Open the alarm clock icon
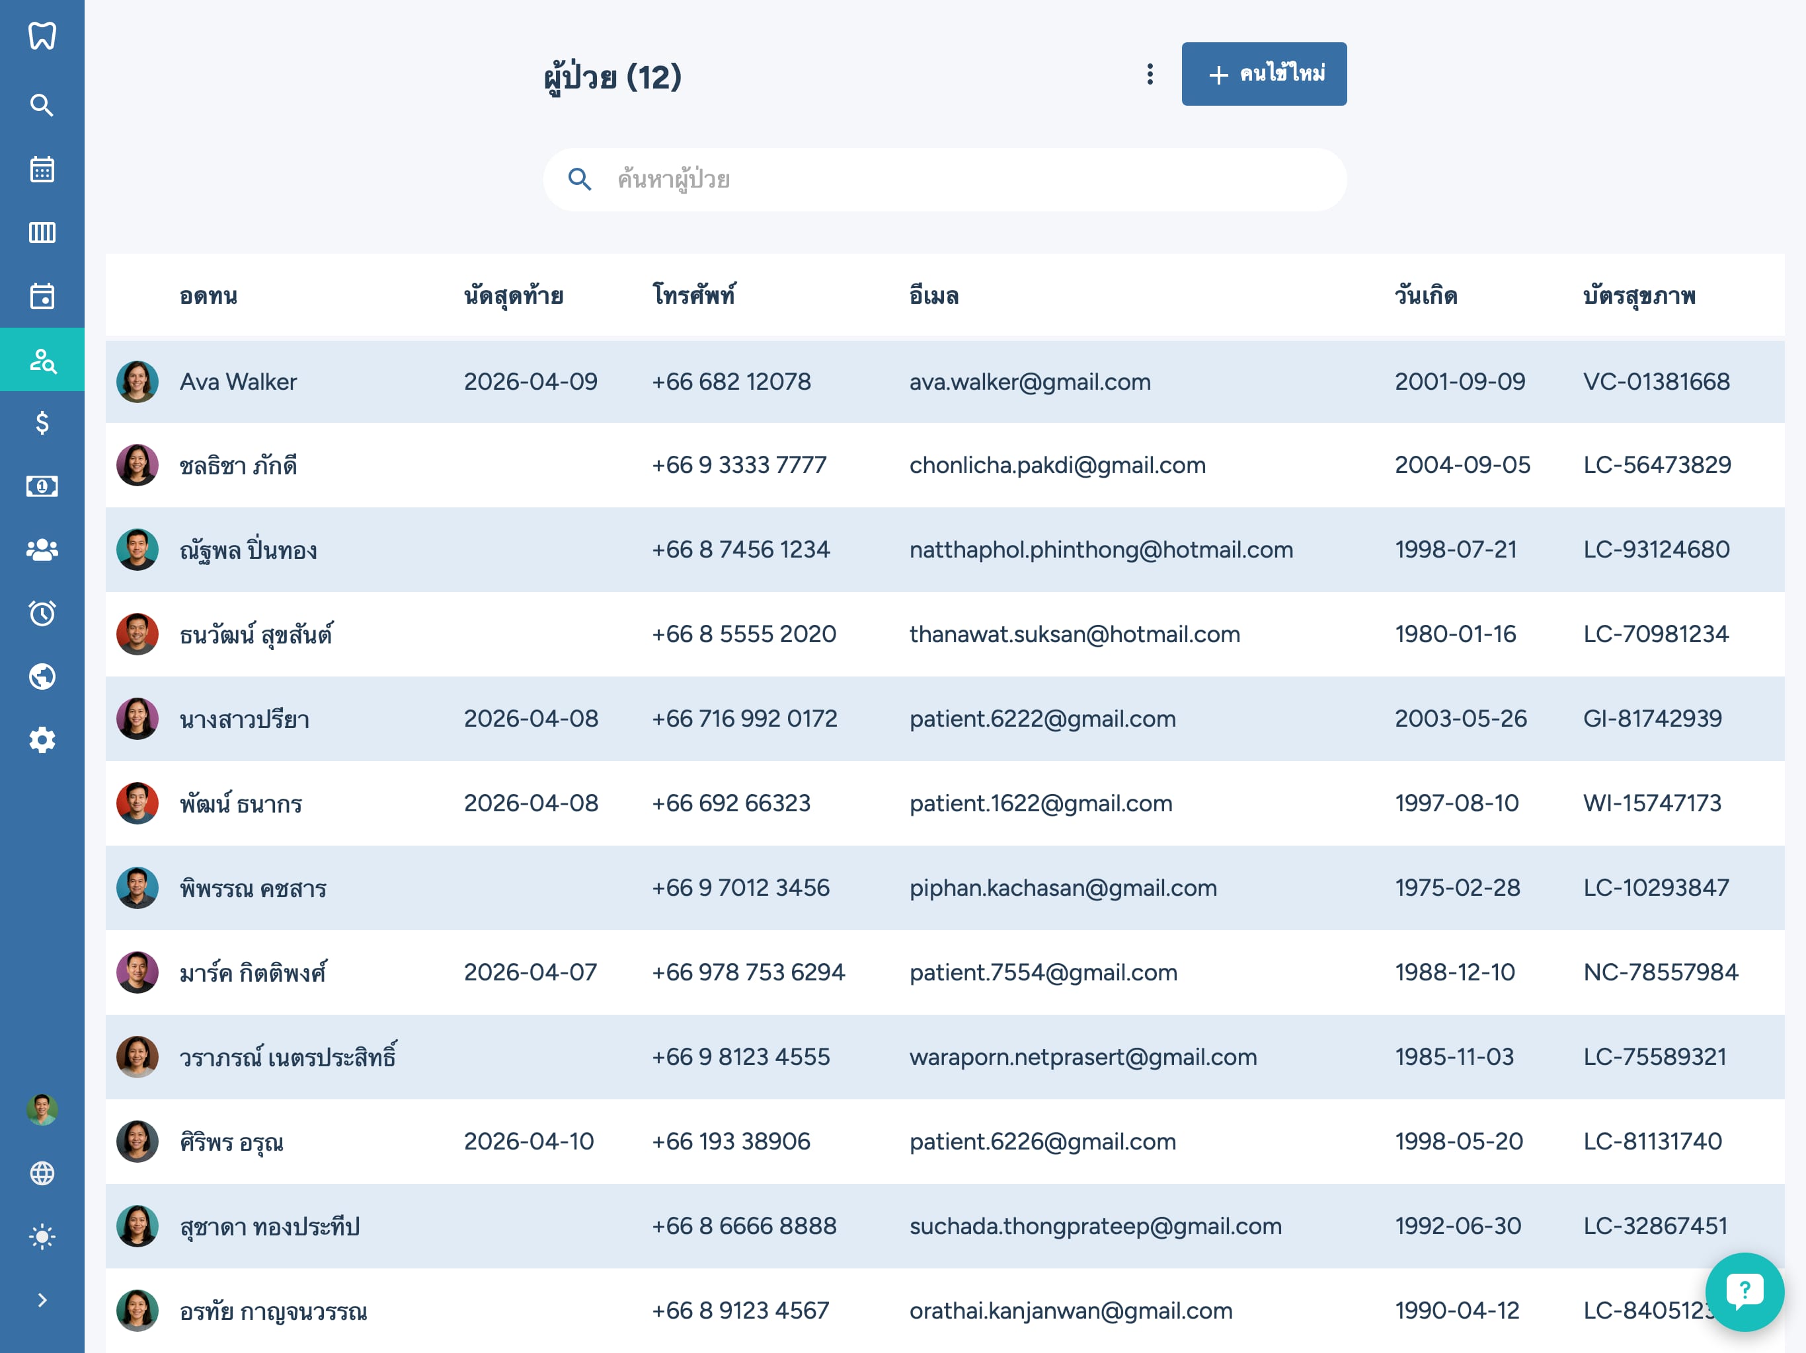This screenshot has height=1353, width=1806. click(x=42, y=613)
